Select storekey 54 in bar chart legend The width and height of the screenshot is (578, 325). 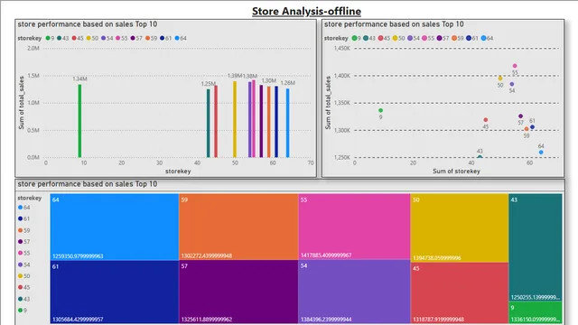107,38
